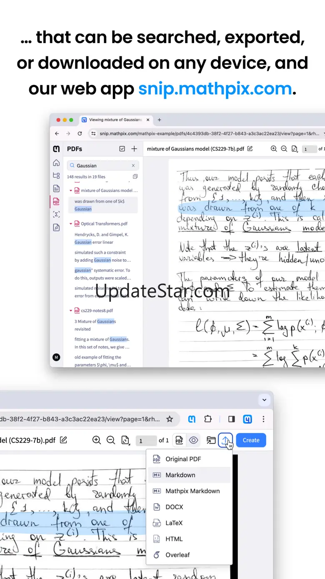325x579 pixels.
Task: Click page number field in lower window
Action: (x=146, y=440)
